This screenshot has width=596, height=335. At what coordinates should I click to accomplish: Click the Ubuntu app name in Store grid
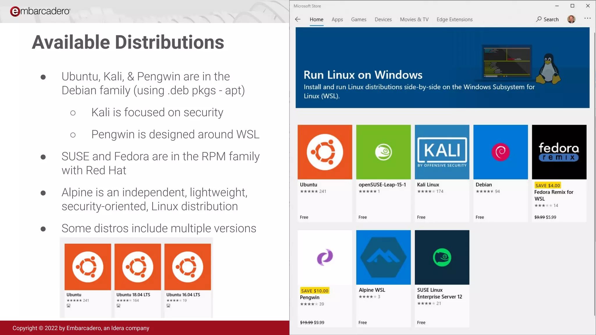308,185
